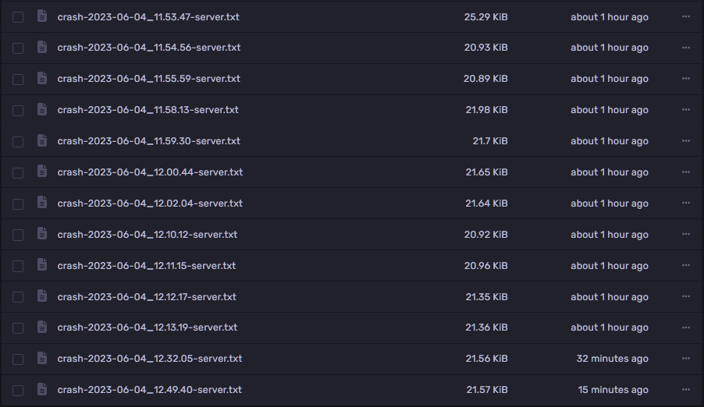
Task: Open crash-2023-06-04_11.58.13-server.txt file
Action: click(x=148, y=110)
